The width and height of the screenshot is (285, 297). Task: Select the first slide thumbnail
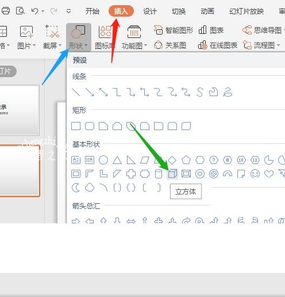coord(19,111)
